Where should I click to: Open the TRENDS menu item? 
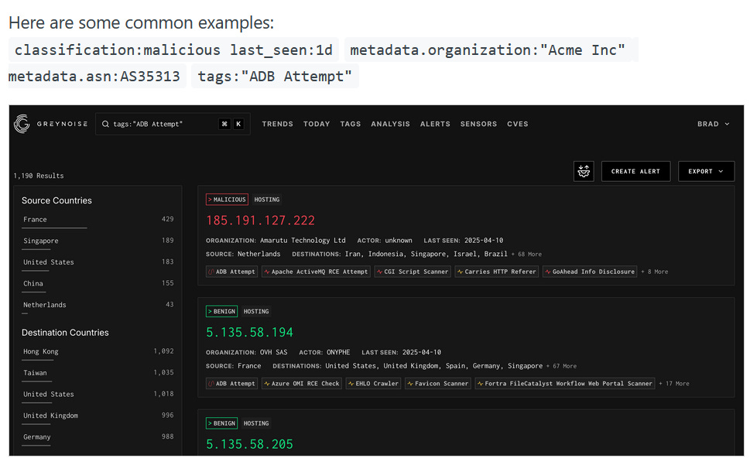pyautogui.click(x=277, y=124)
